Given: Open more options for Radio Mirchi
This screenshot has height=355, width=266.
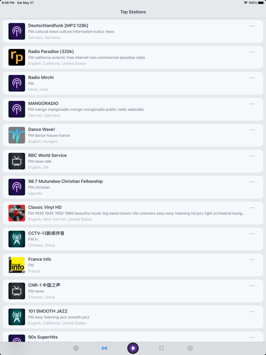Looking at the screenshot, I should point(253,78).
